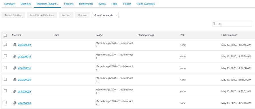Open machine link VDA000031
This screenshot has width=255, height=109.
(24, 68)
